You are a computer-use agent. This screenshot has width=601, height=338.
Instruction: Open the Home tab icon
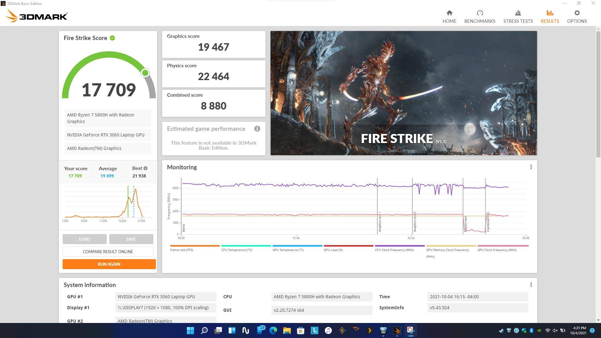[x=449, y=13]
